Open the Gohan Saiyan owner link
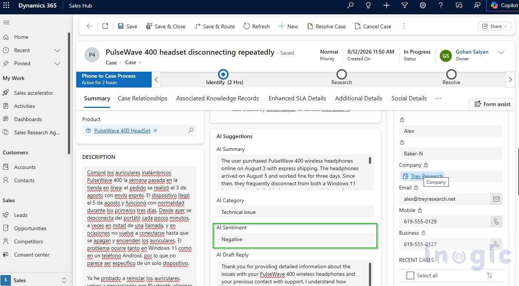Image resolution: width=519 pixels, height=286 pixels. [472, 52]
